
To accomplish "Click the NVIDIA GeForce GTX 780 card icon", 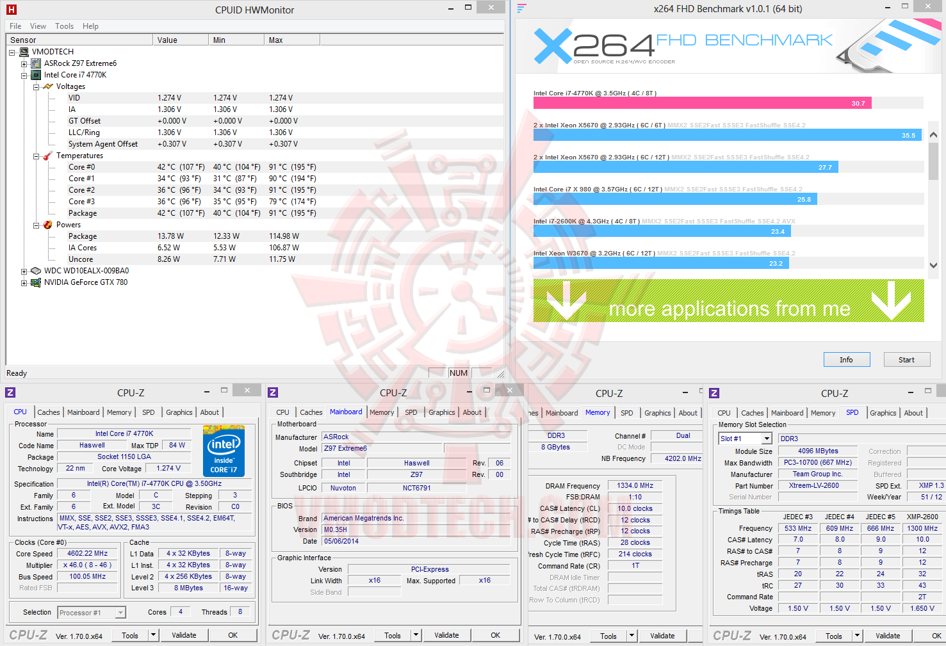I will pos(37,282).
